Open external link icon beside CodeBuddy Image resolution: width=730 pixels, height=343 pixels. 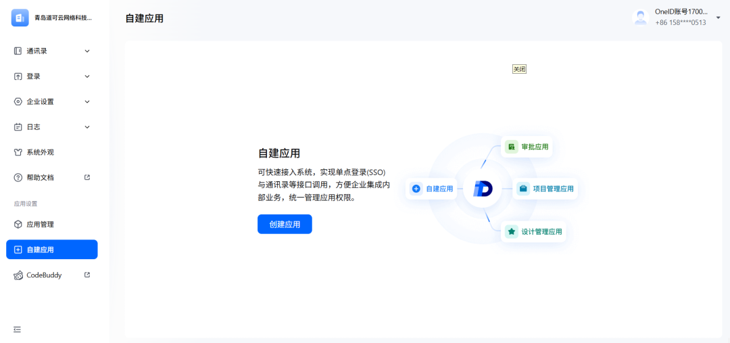(x=87, y=275)
